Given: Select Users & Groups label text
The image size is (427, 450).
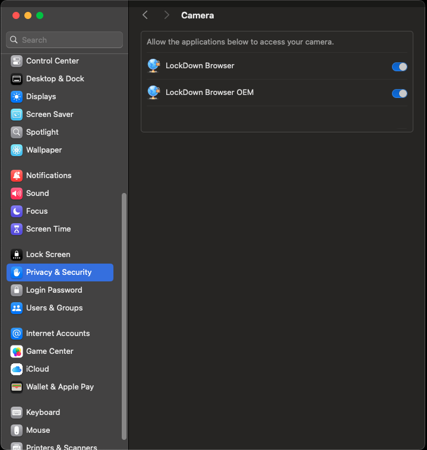Looking at the screenshot, I should 55,308.
